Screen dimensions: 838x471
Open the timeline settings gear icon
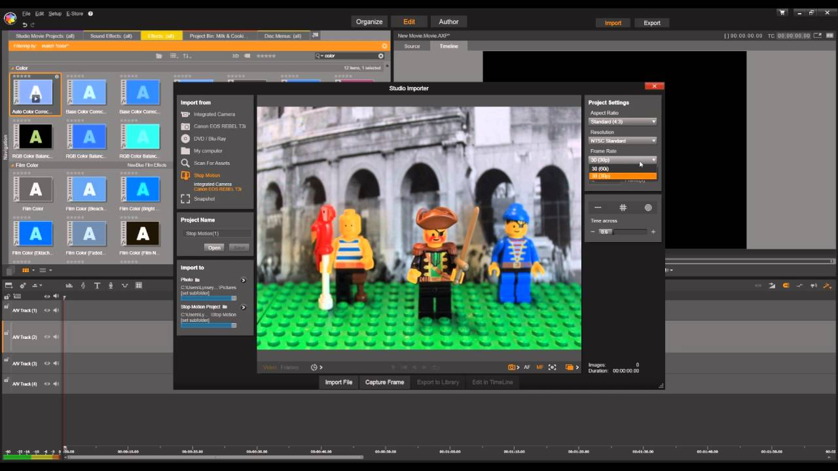23,285
